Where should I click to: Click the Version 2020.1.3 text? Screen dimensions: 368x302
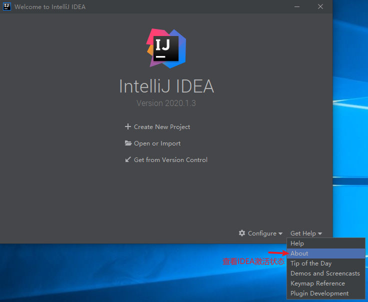[x=166, y=103]
